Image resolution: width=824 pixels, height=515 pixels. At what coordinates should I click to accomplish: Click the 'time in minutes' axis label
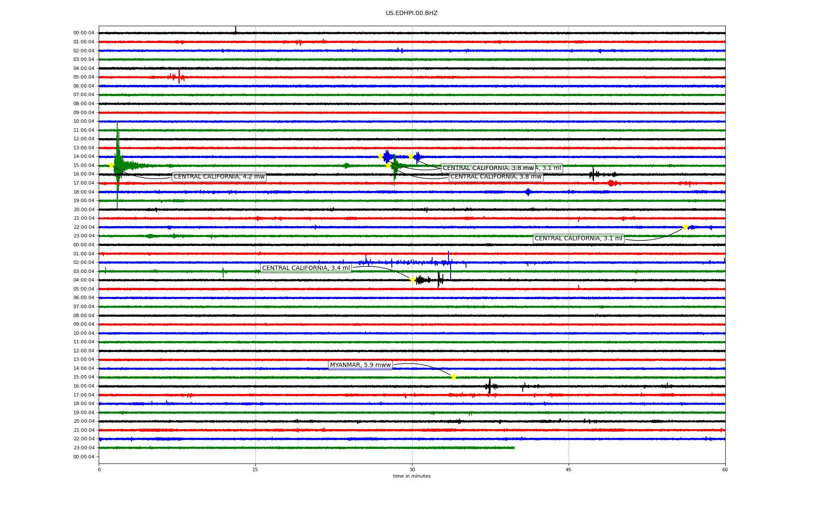412,476
